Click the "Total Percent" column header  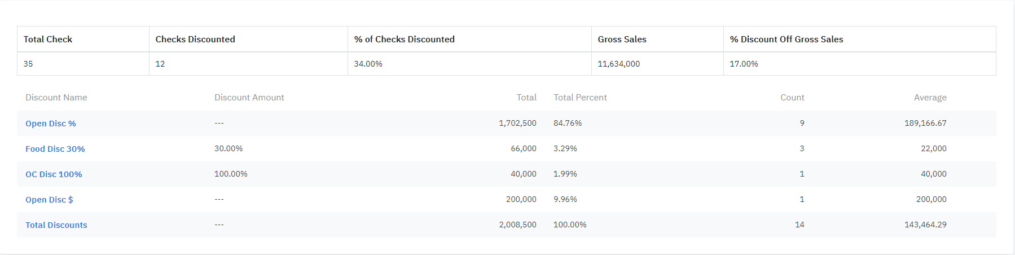click(x=580, y=98)
